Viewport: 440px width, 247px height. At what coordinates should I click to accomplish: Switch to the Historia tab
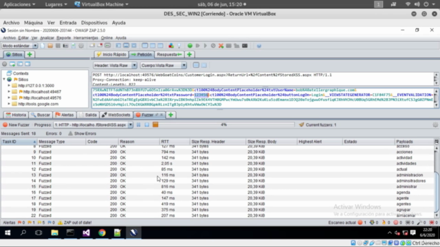tap(16, 115)
